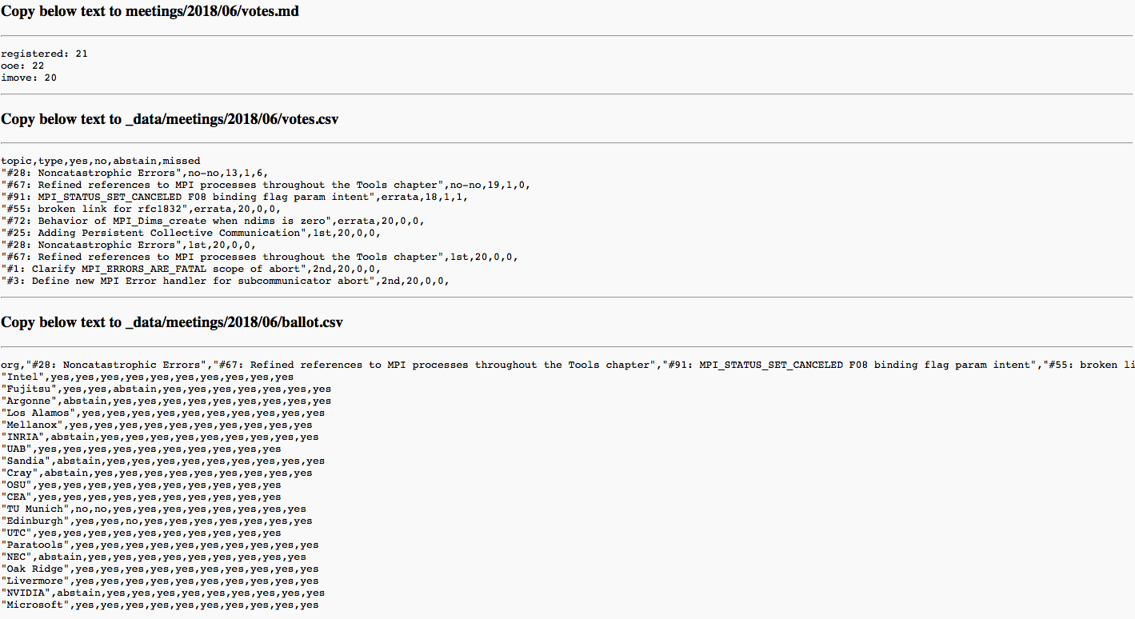Screen dimensions: 1135x619
Task: Click the 'topic,type,yes,no,abstain,missed' header row
Action: [x=101, y=161]
